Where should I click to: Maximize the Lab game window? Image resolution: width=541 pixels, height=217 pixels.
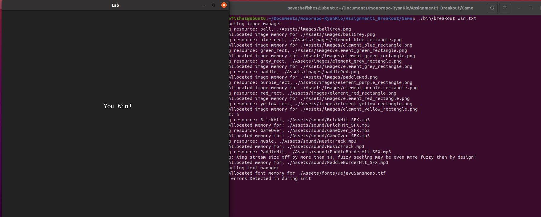click(214, 5)
